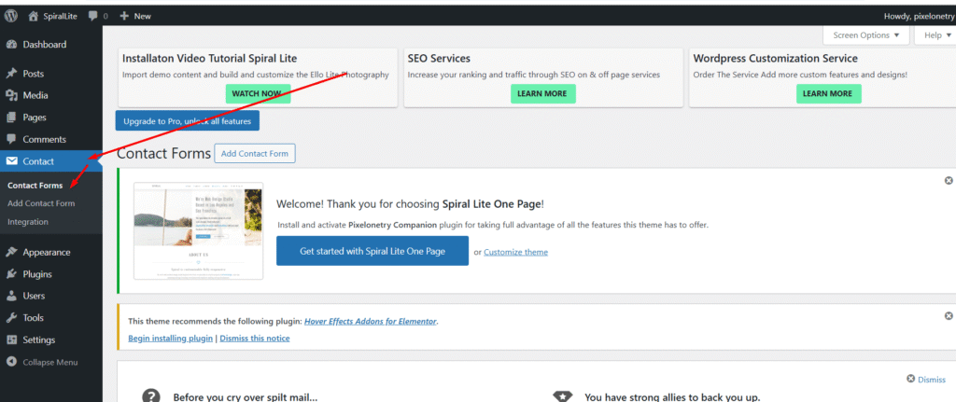
Task: Click the comments bubble icon in admin bar
Action: click(92, 17)
